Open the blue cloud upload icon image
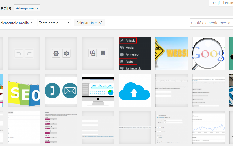233x146 pixels. (135, 90)
